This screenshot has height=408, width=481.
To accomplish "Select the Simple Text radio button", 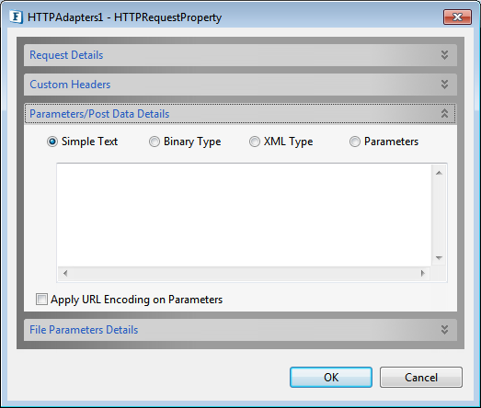I will (x=52, y=142).
